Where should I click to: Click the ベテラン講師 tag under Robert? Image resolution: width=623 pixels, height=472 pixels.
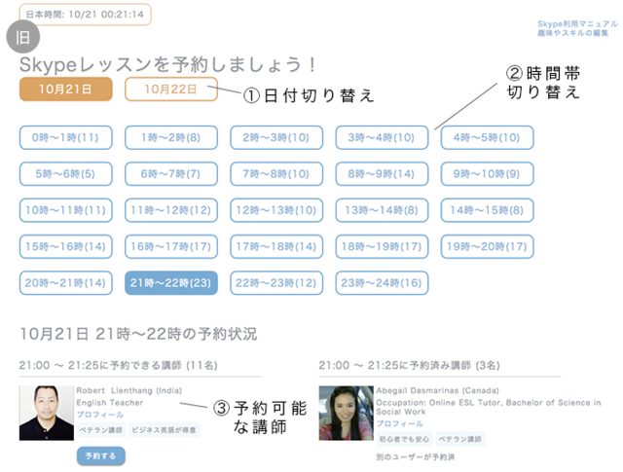pyautogui.click(x=100, y=429)
